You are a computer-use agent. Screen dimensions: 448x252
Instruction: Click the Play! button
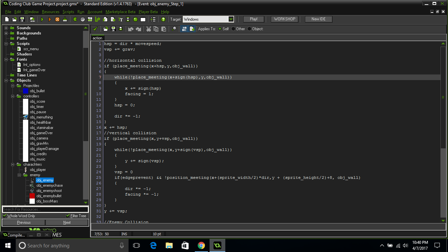click(x=253, y=19)
